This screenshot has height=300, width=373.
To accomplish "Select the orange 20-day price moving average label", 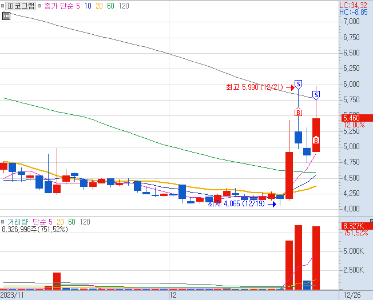I will point(99,6).
